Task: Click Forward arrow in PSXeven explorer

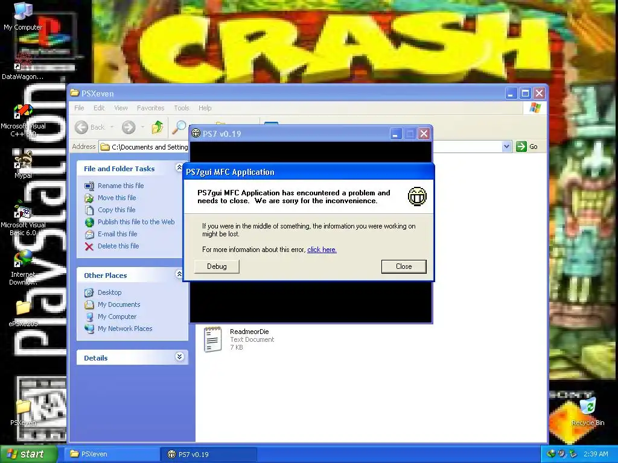Action: coord(129,127)
